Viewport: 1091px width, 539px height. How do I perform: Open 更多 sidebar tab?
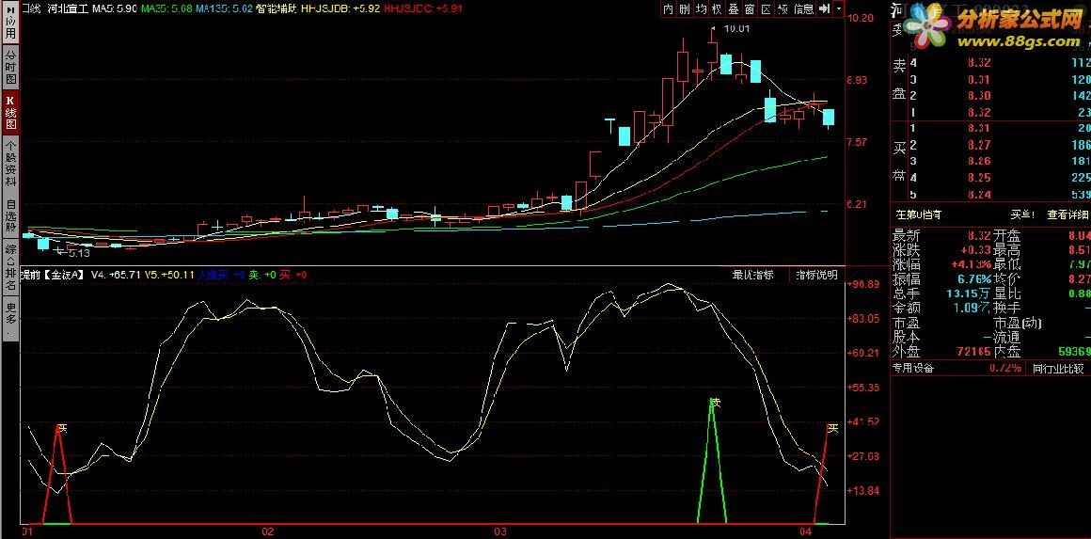(x=9, y=319)
